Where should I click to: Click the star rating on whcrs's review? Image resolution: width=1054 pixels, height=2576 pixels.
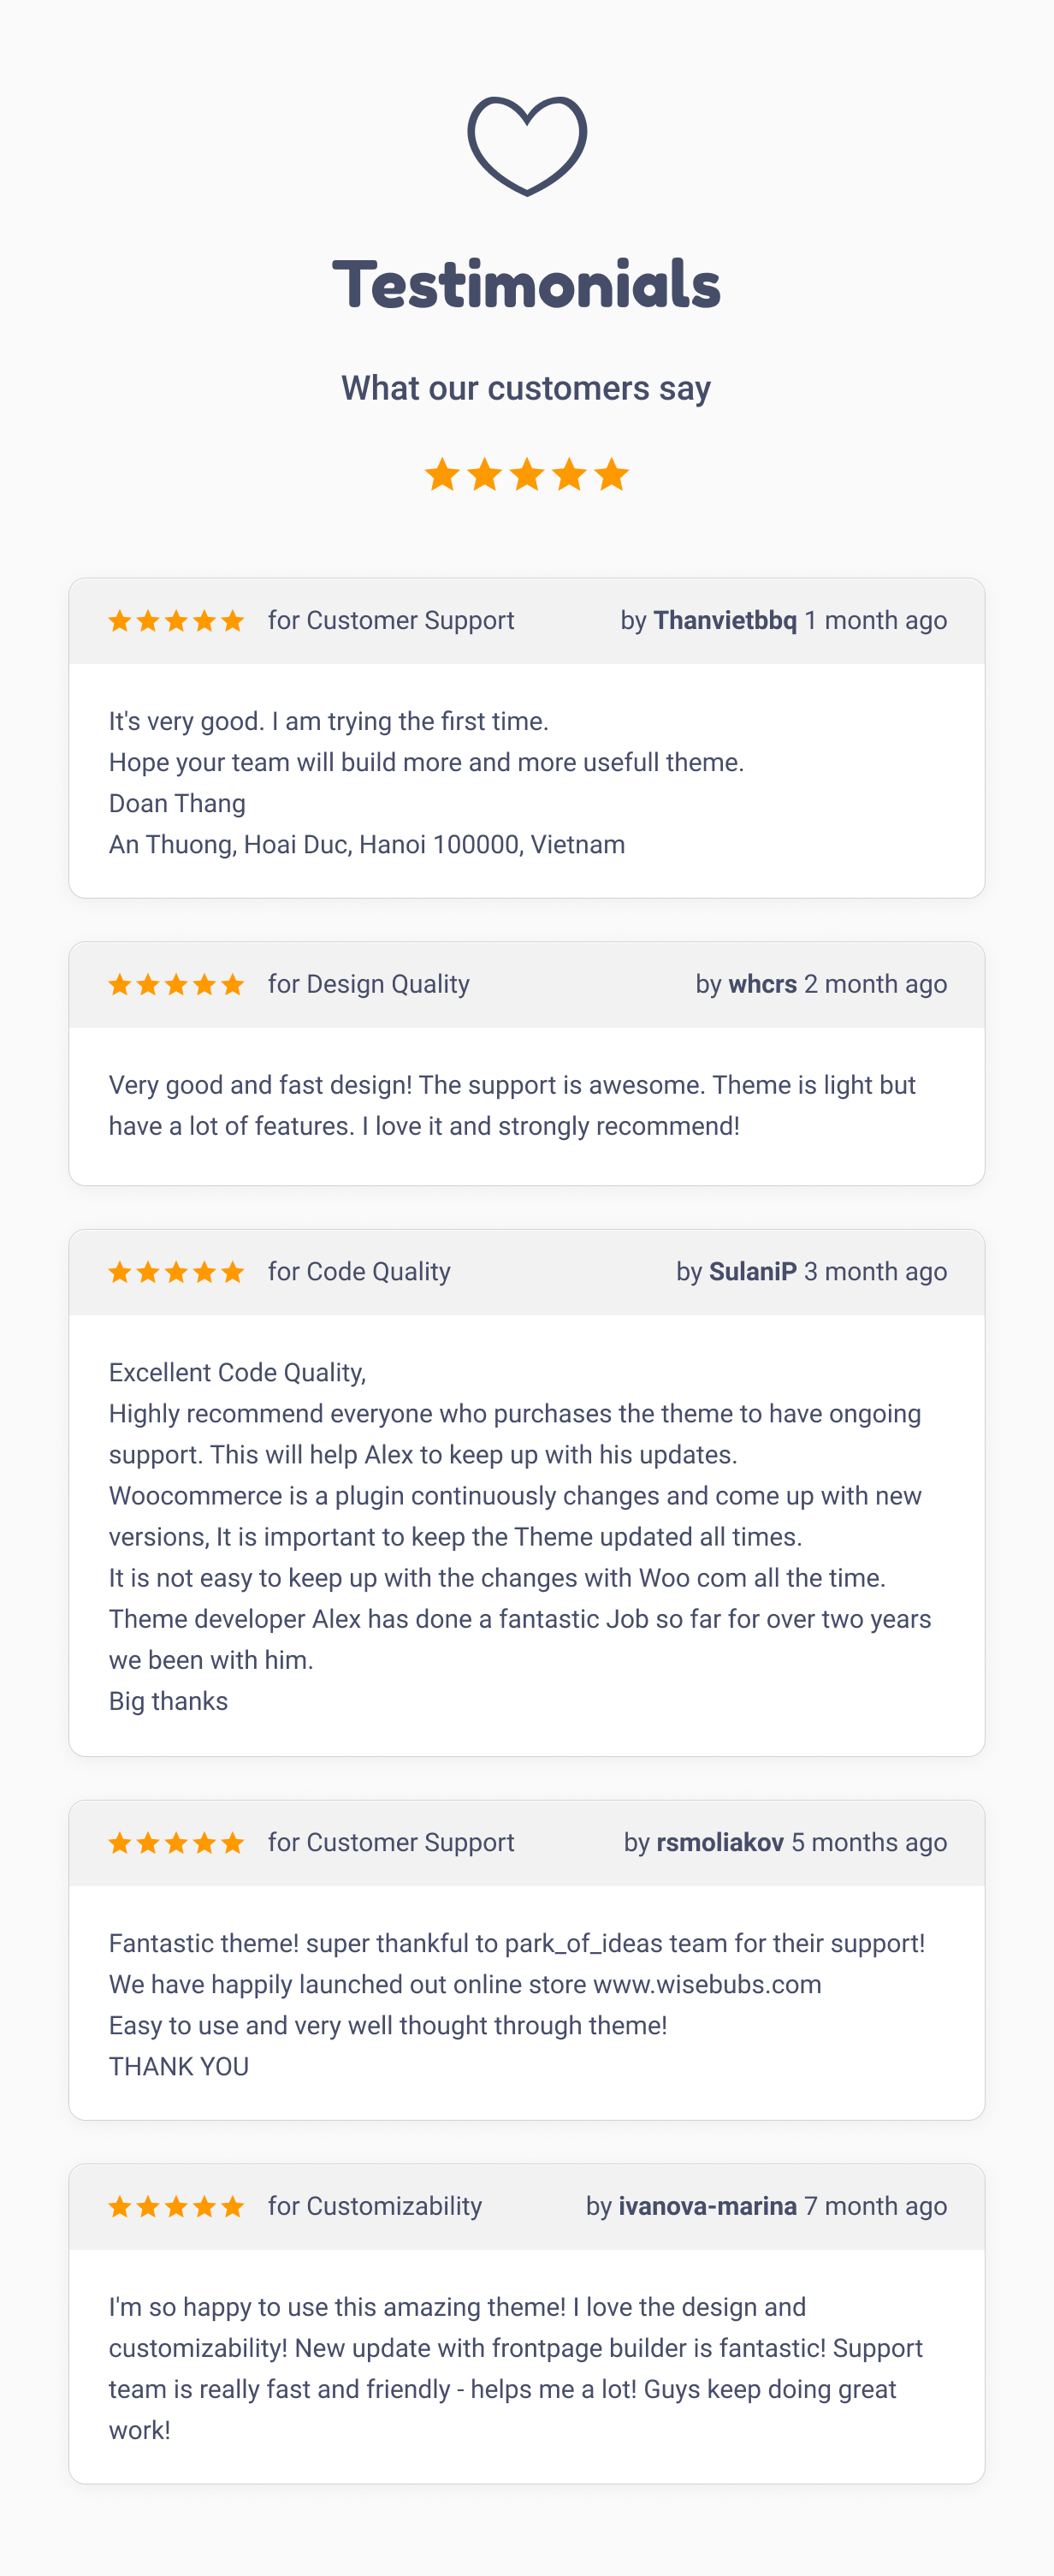(x=176, y=985)
